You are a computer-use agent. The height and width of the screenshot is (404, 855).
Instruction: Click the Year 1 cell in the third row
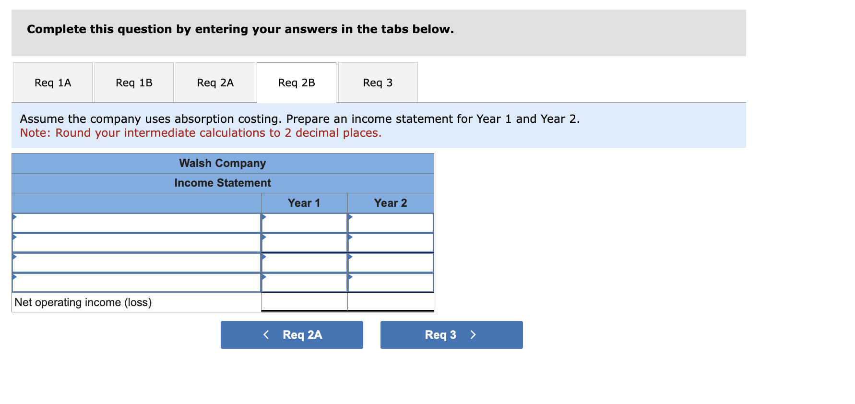(x=304, y=263)
